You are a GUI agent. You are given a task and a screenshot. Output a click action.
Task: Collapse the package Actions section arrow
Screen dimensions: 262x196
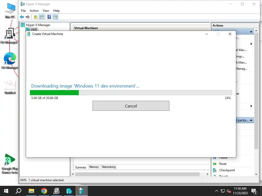(x=251, y=120)
